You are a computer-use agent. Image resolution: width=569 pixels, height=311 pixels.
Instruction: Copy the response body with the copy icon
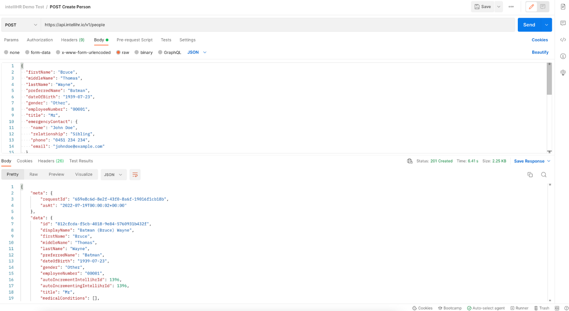pyautogui.click(x=530, y=175)
